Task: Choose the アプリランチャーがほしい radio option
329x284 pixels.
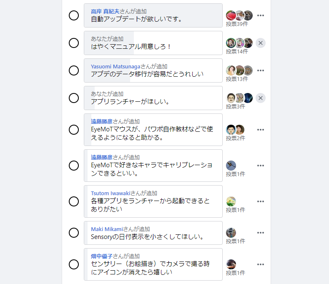Action: coord(74,98)
